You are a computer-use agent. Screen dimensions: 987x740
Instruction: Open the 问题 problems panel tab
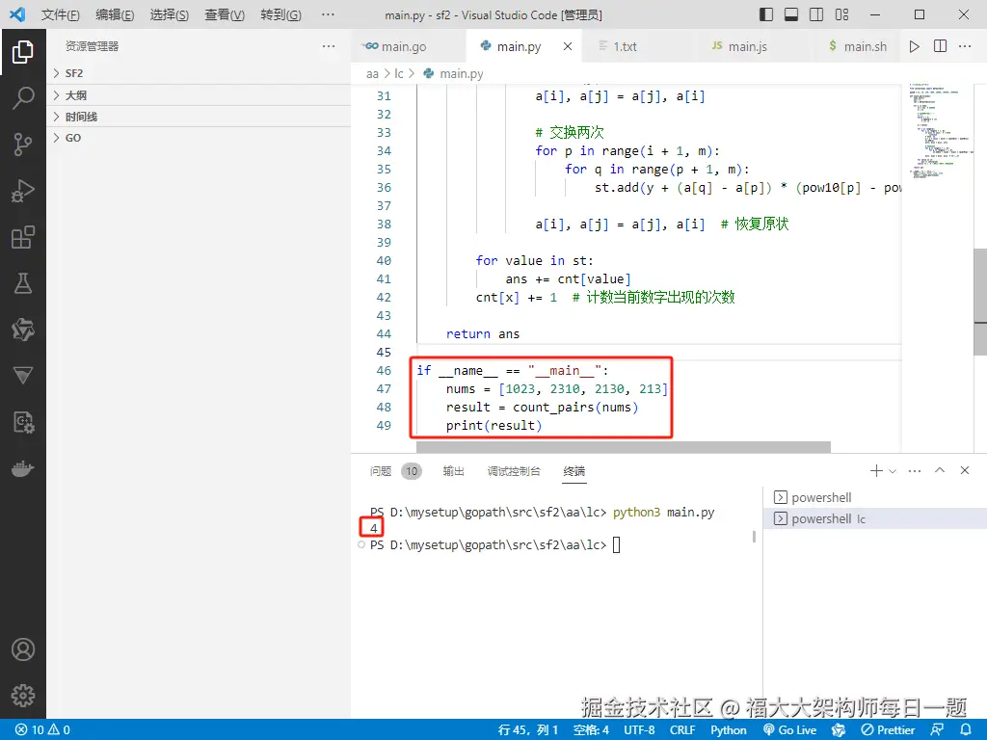click(395, 470)
